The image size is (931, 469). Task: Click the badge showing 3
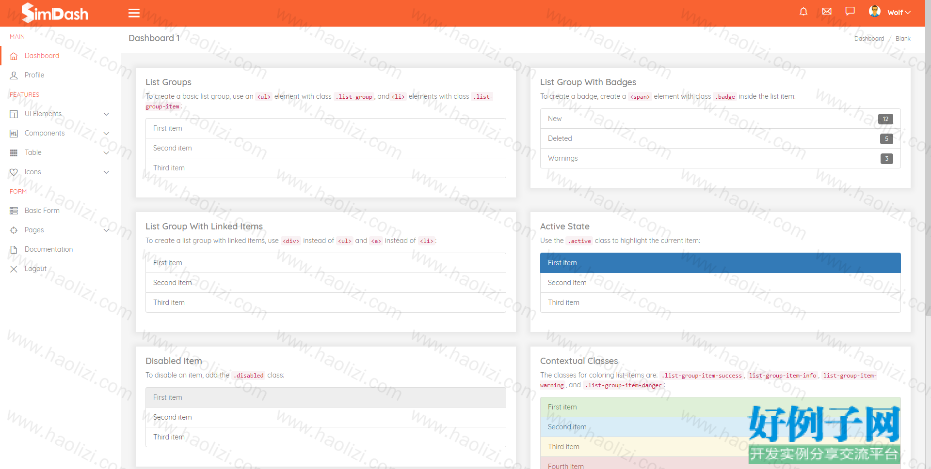click(x=886, y=159)
